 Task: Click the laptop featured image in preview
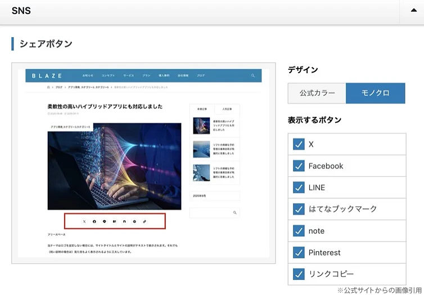[x=114, y=167]
